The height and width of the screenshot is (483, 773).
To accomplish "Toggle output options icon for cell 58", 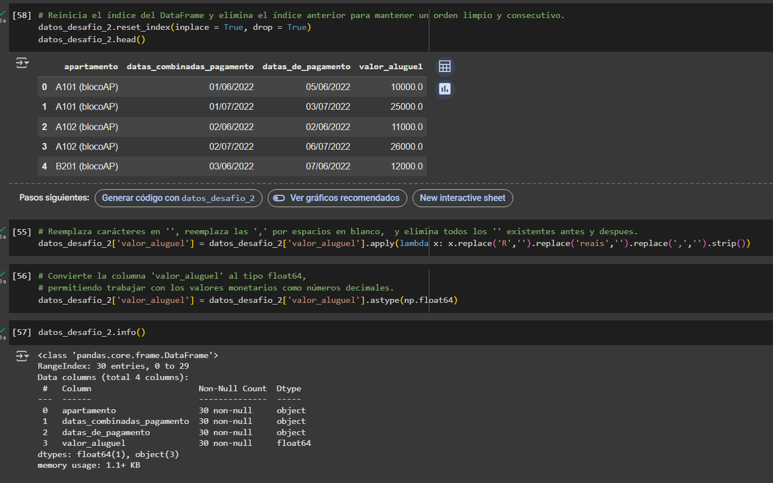I will click(x=22, y=63).
